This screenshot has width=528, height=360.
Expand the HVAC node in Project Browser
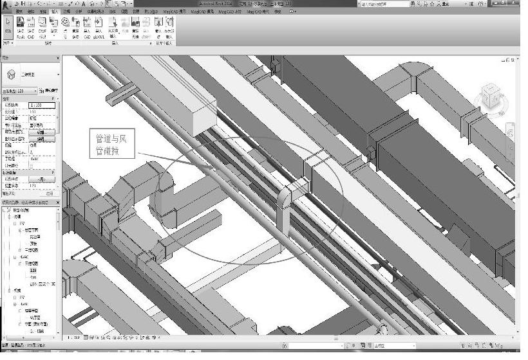coord(14,256)
